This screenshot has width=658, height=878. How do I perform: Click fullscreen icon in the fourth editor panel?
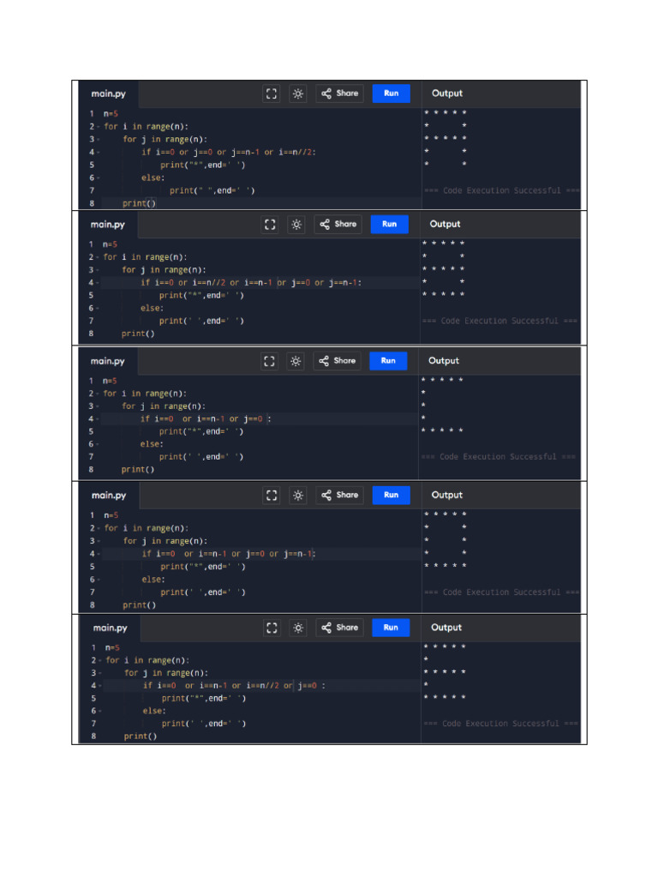(x=272, y=495)
